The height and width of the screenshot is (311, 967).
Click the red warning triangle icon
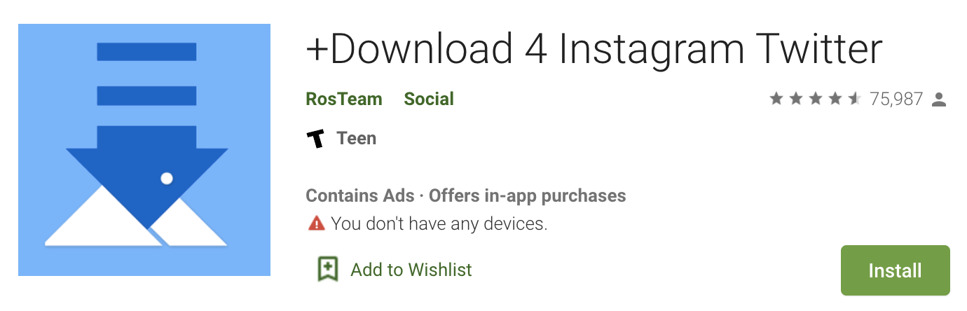(x=317, y=224)
